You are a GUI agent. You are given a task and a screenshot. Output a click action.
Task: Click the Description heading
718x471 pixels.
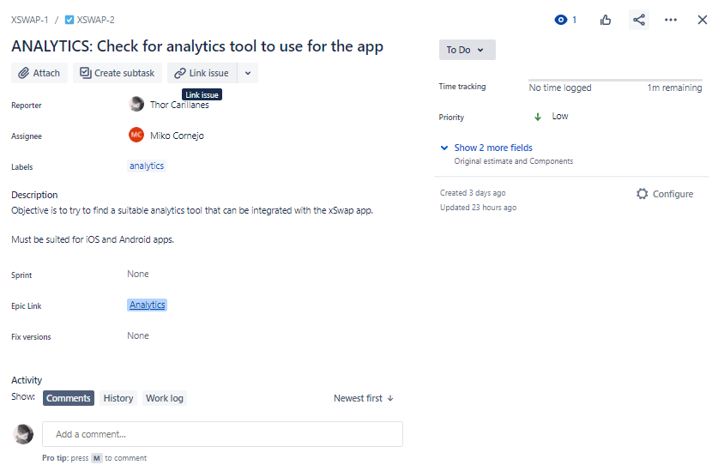tap(34, 195)
